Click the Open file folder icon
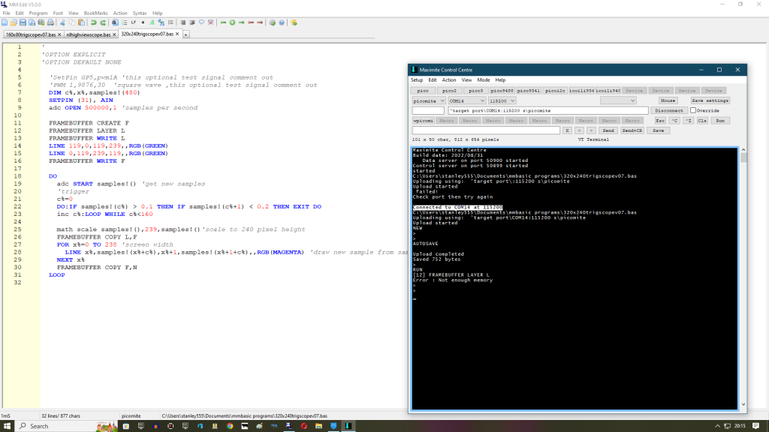The height and width of the screenshot is (432, 769). [x=14, y=22]
